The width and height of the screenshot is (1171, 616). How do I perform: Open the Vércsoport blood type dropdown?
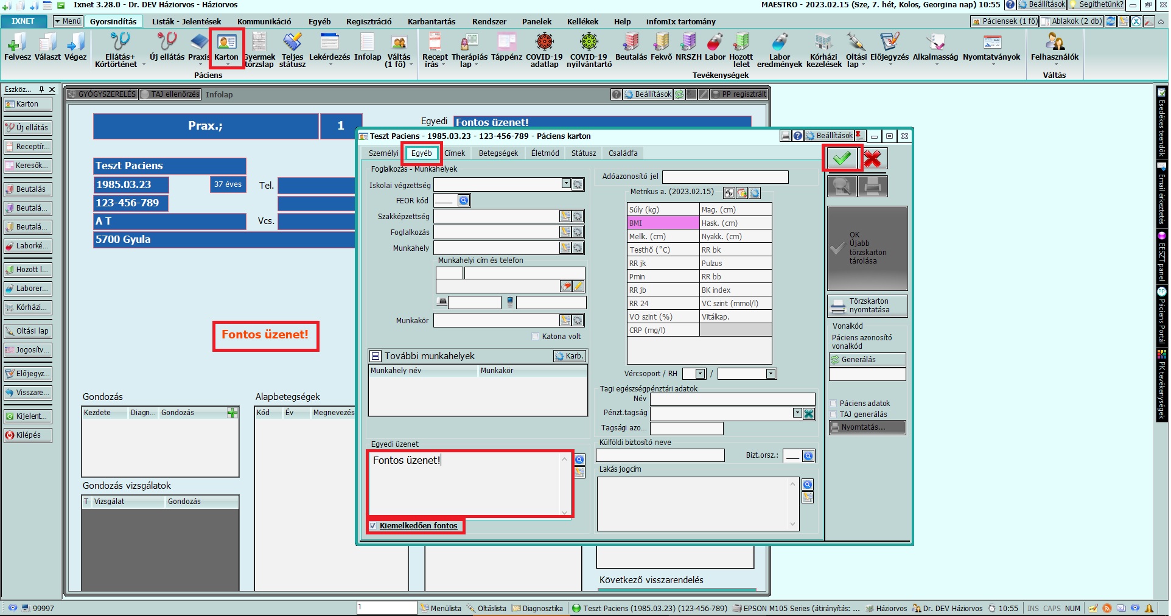[700, 374]
